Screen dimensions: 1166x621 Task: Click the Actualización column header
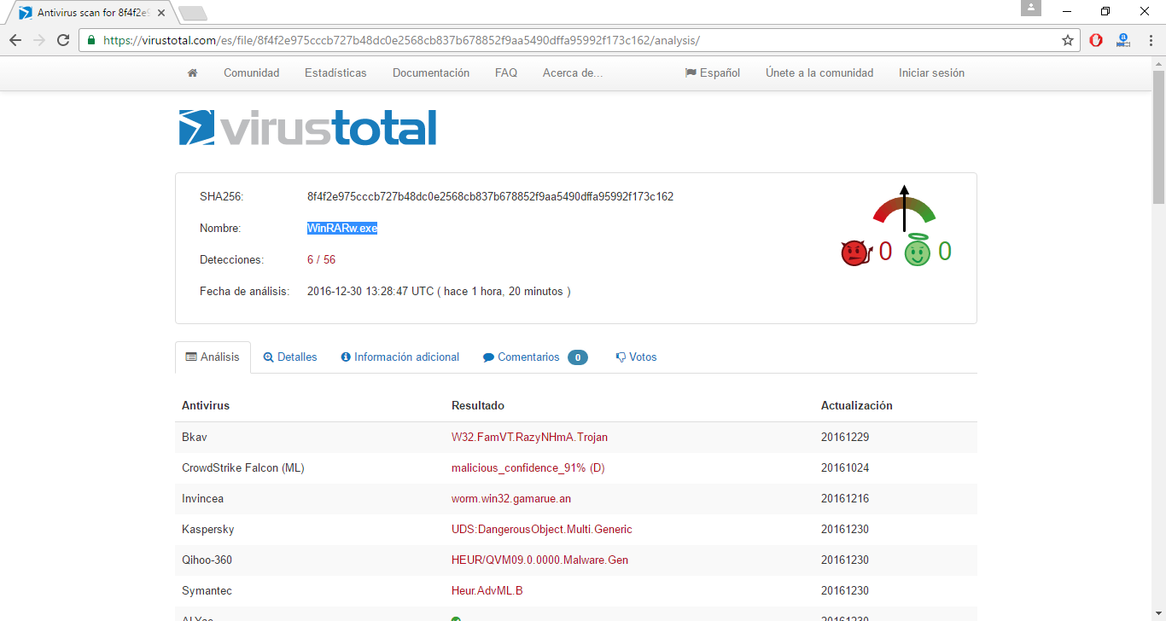tap(857, 406)
